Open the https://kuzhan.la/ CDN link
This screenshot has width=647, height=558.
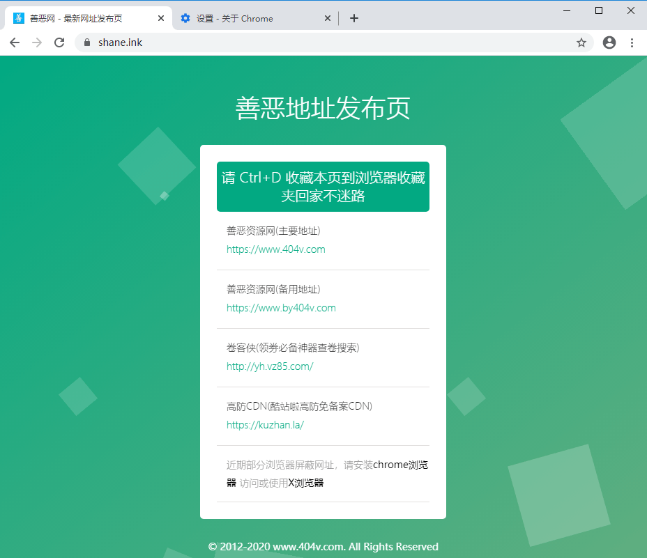tap(265, 425)
